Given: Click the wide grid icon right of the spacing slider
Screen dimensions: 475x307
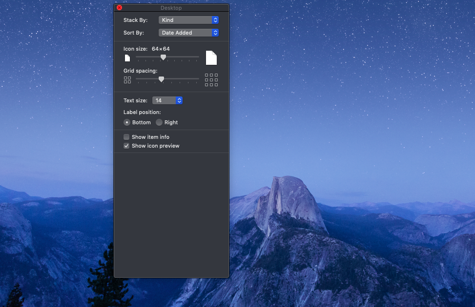Looking at the screenshot, I should pyautogui.click(x=211, y=80).
